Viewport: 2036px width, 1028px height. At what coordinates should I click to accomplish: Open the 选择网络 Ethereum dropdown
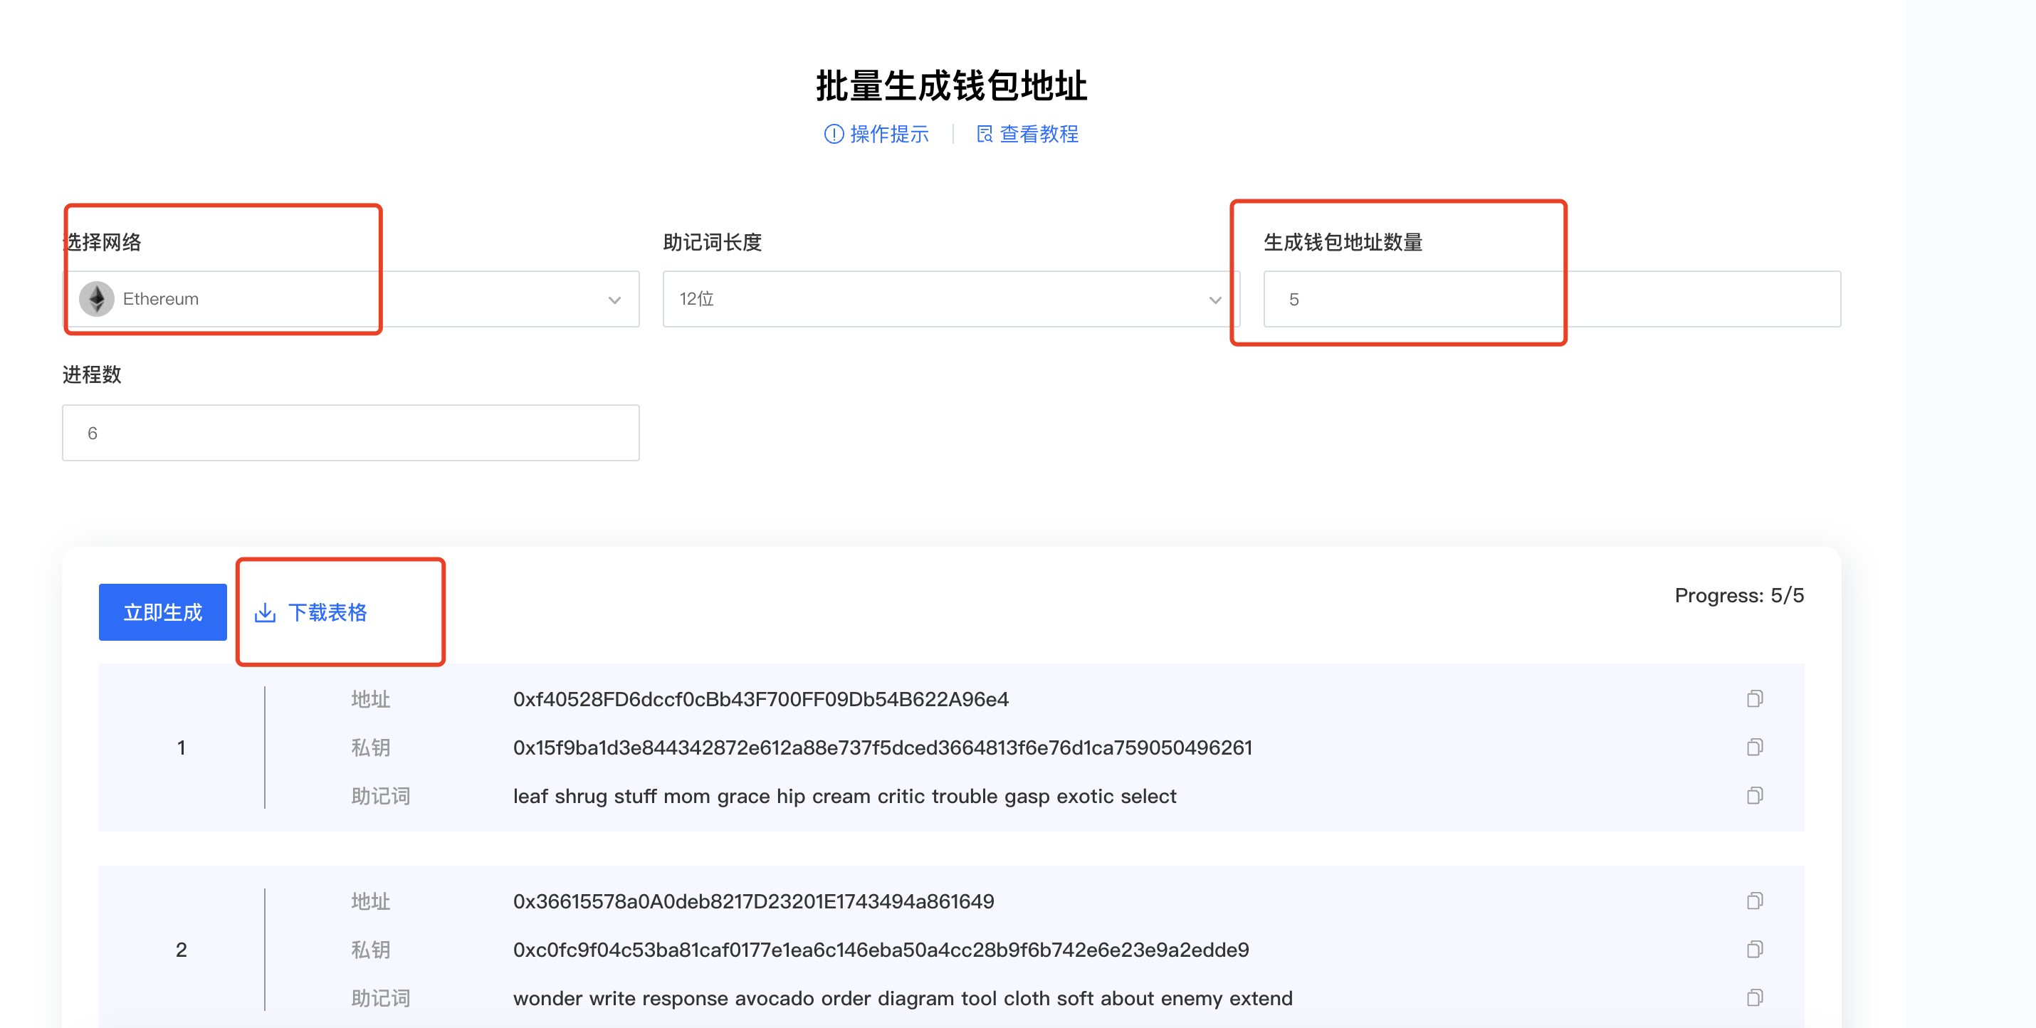click(351, 299)
